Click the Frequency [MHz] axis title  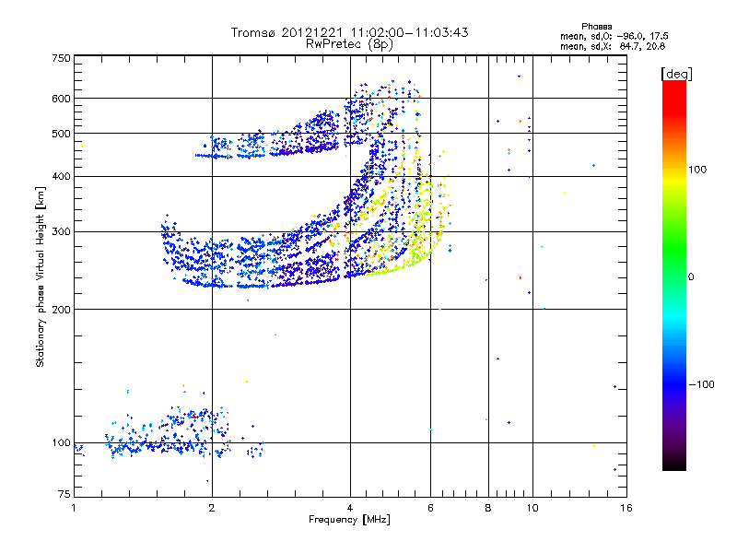click(349, 521)
